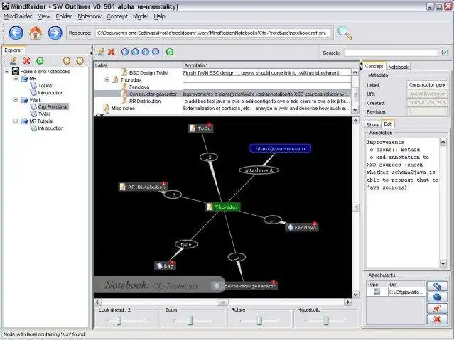Select the Misc notes outline row

[222, 108]
